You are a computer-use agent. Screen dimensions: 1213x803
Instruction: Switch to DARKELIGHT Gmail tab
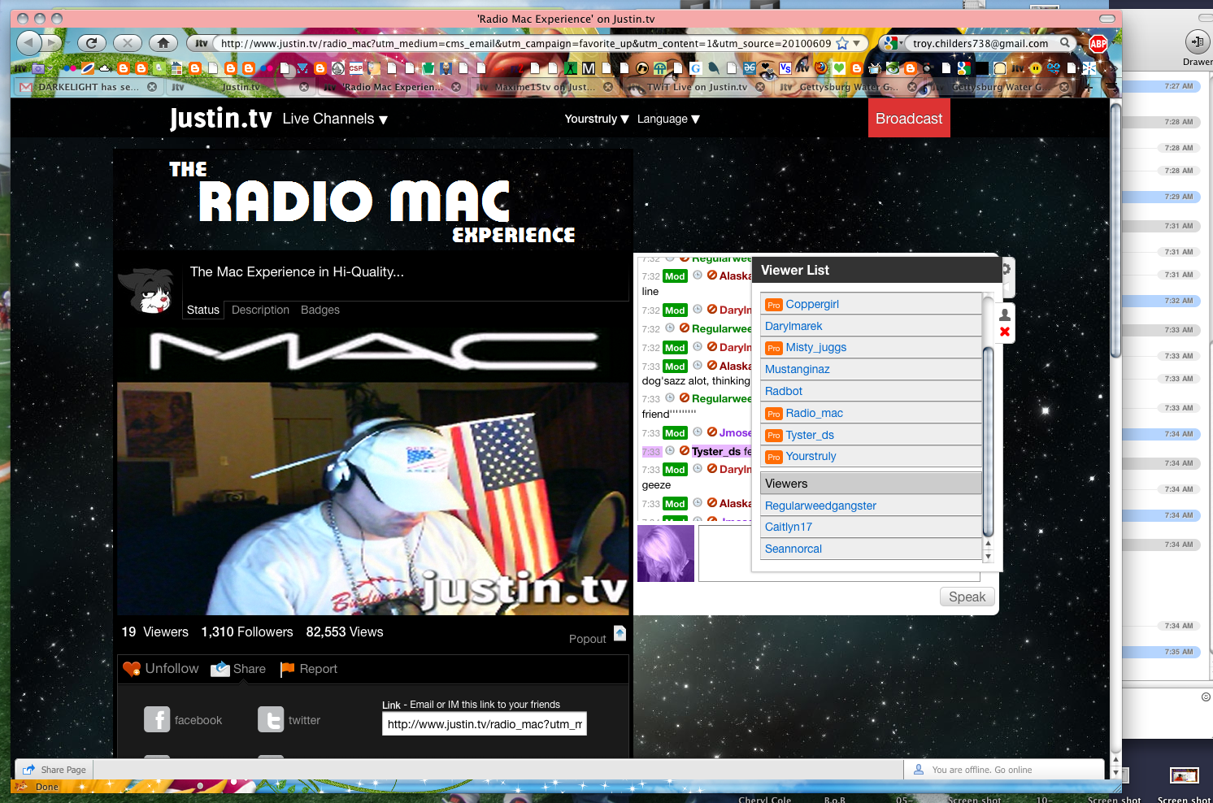pos(88,86)
